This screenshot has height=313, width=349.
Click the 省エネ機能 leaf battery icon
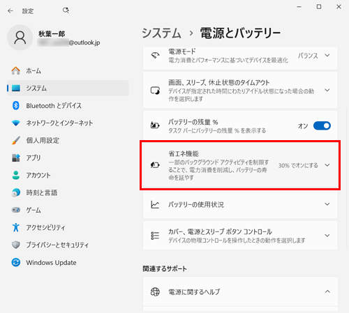point(155,165)
